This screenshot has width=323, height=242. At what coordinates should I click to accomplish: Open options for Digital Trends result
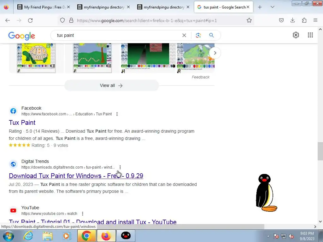(120, 167)
